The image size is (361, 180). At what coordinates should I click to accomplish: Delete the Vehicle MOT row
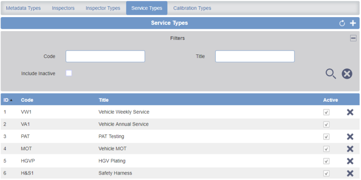[350, 149]
